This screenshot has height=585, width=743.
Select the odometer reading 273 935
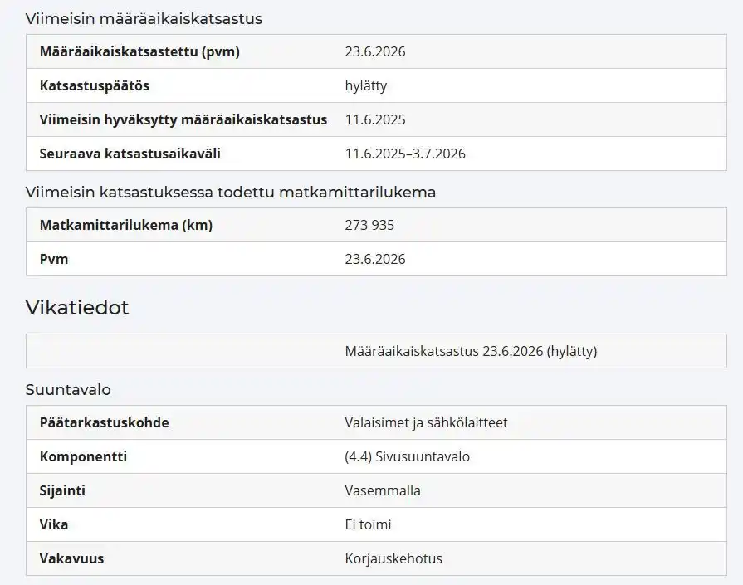tap(369, 225)
